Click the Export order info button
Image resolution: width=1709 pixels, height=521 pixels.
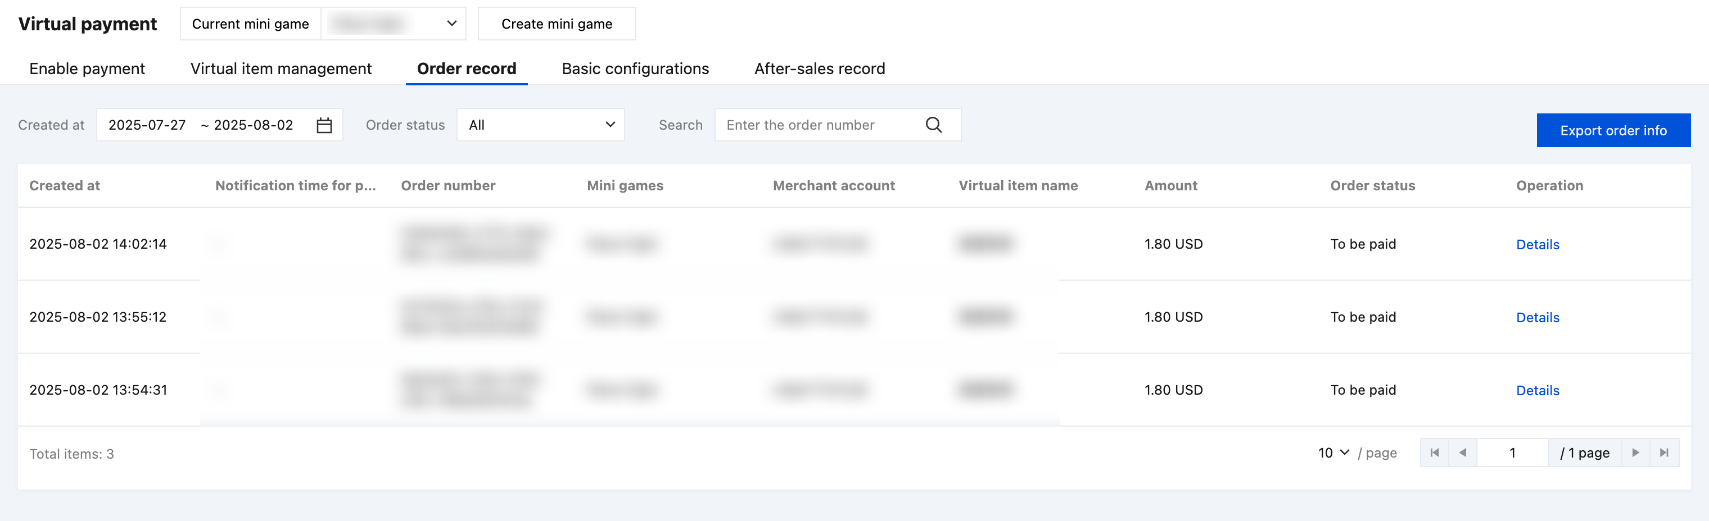(x=1613, y=131)
